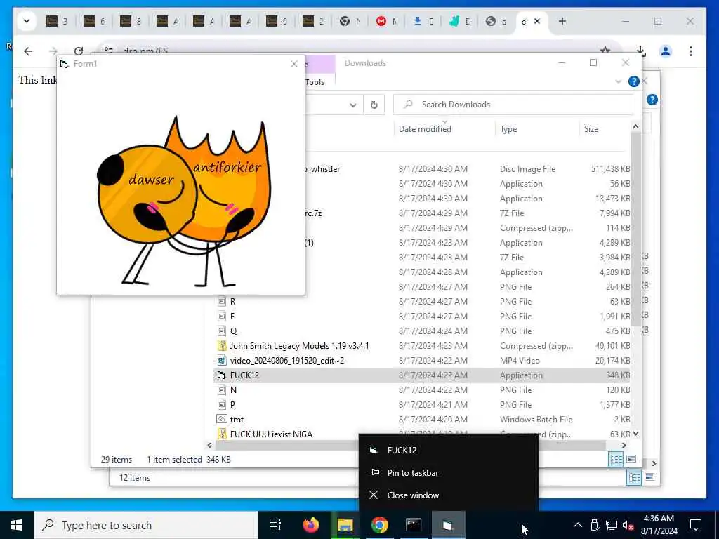This screenshot has width=719, height=539.
Task: Open Chrome downloads icon
Action: 641,51
